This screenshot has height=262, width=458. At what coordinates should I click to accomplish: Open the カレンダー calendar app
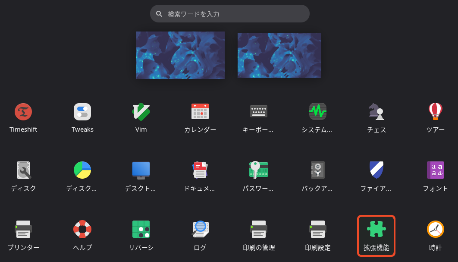tap(200, 112)
